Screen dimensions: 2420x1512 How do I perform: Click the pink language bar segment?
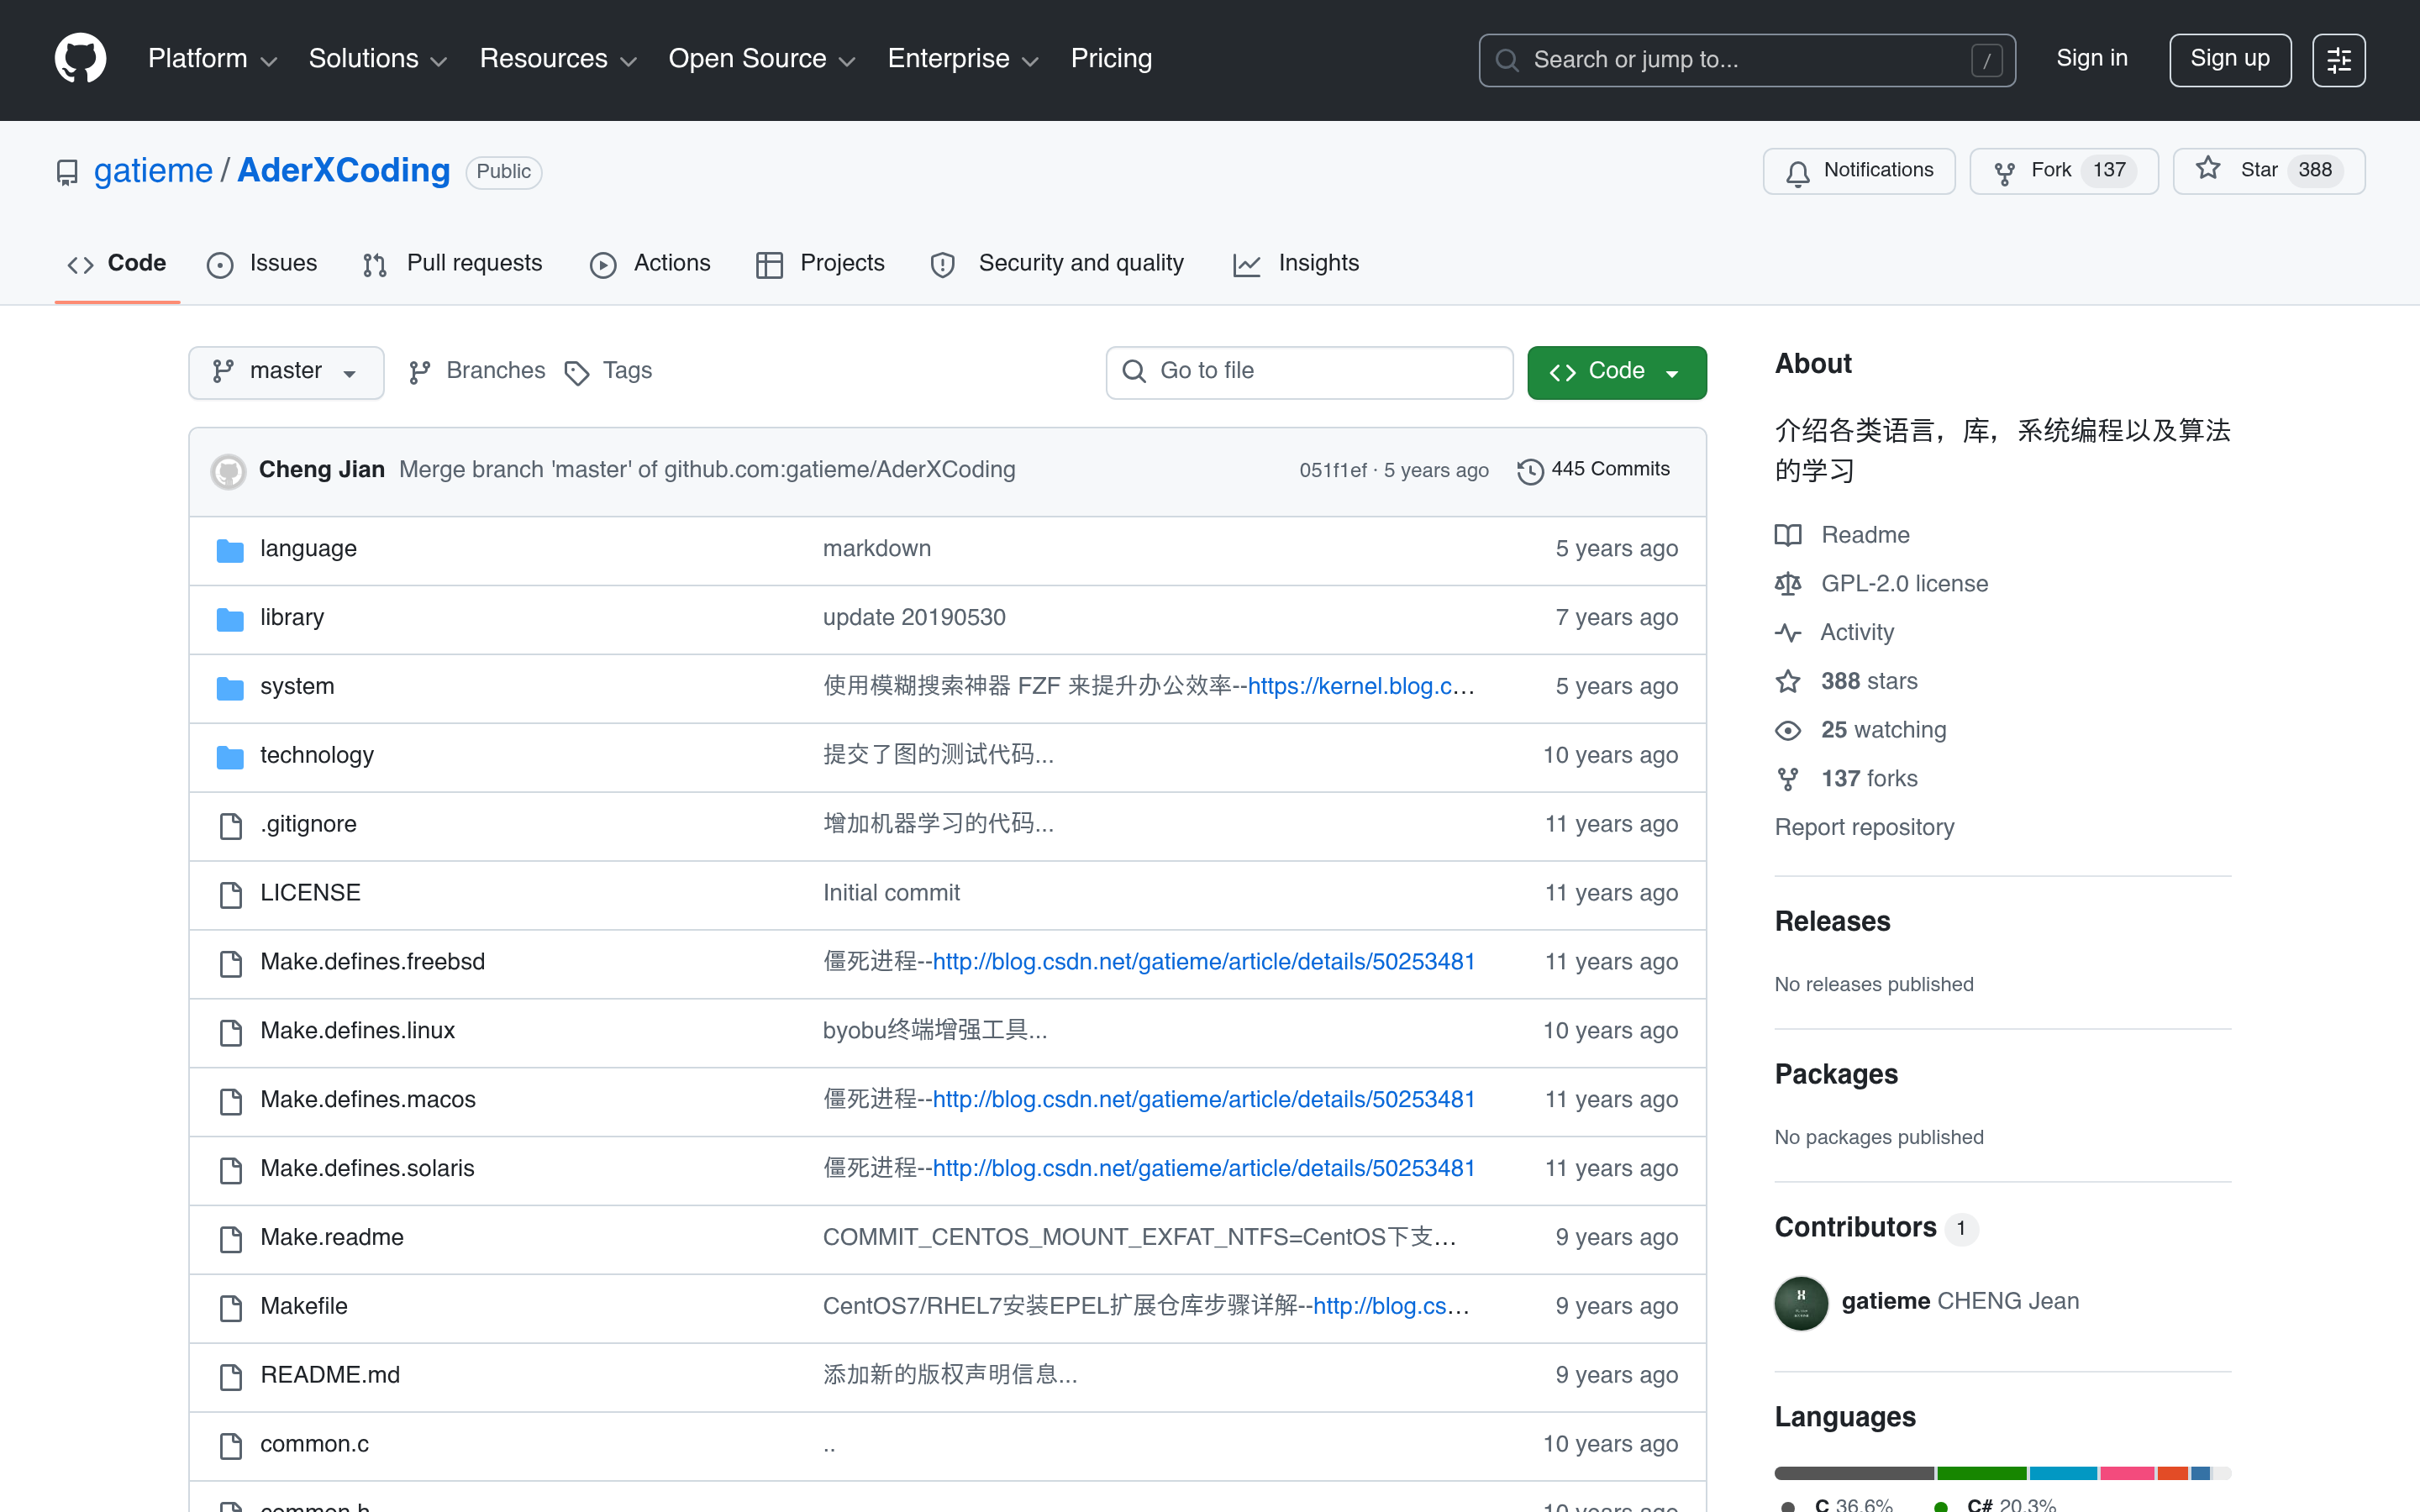point(2127,1473)
